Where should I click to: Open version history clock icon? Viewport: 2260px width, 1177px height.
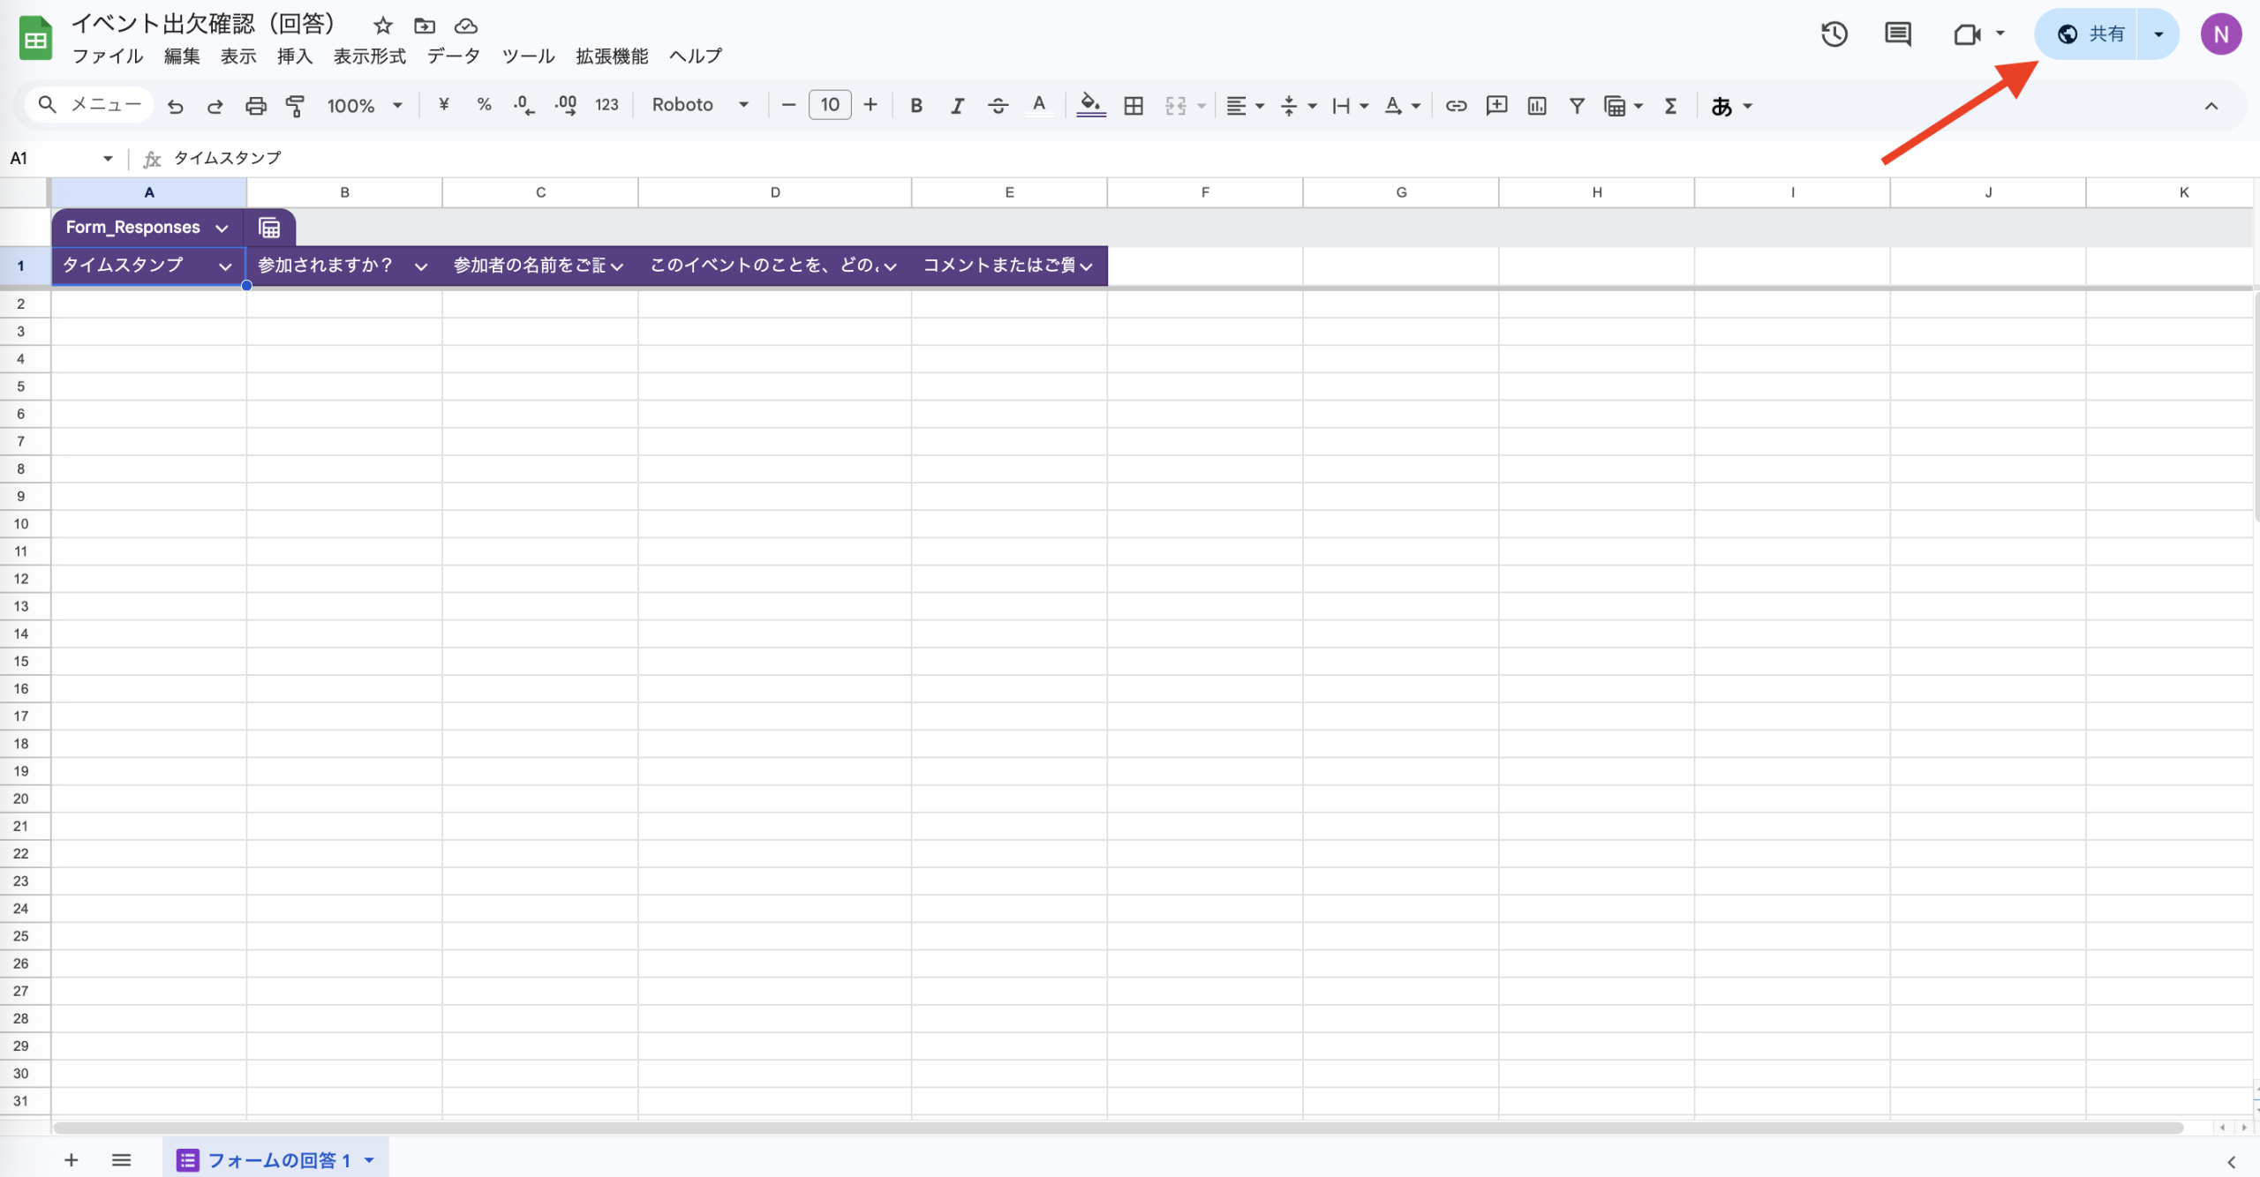(x=1834, y=34)
